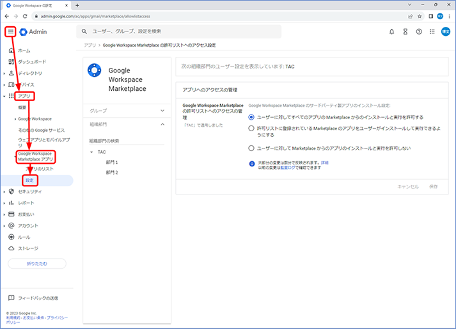Open 概要 under Apps

[22, 108]
